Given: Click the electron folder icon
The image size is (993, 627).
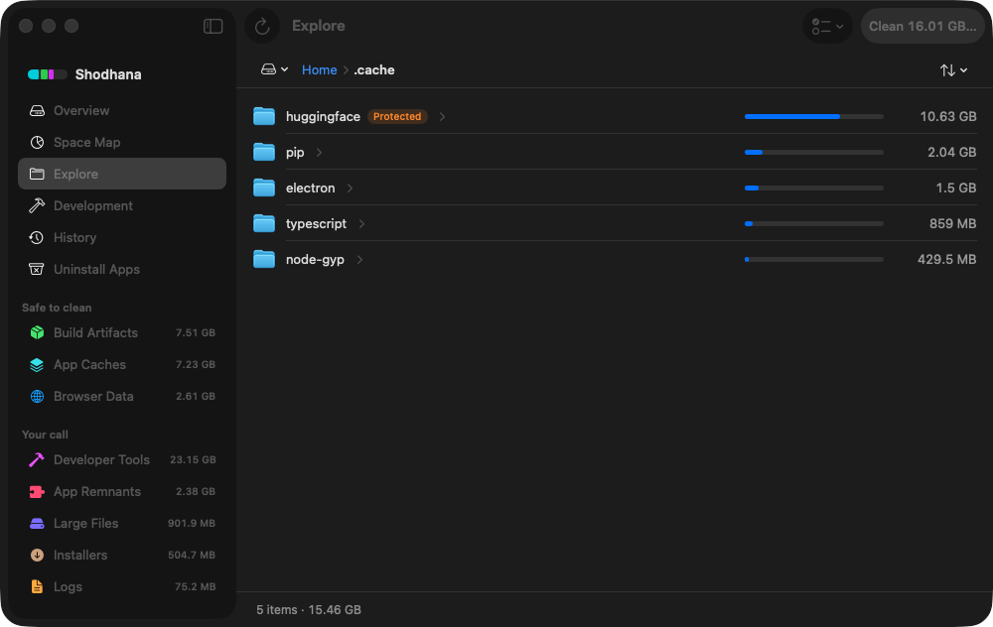Looking at the screenshot, I should [x=264, y=188].
